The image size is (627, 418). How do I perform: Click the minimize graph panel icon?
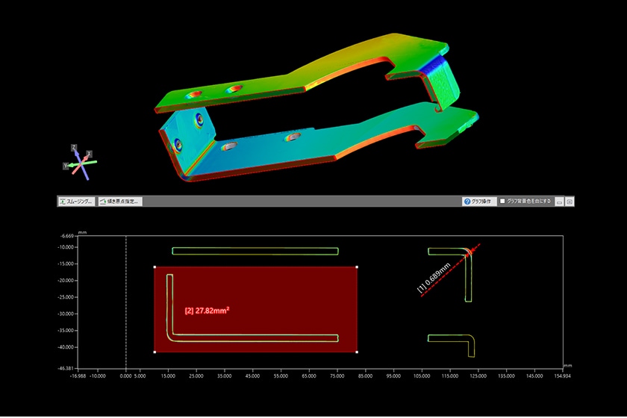(x=559, y=202)
